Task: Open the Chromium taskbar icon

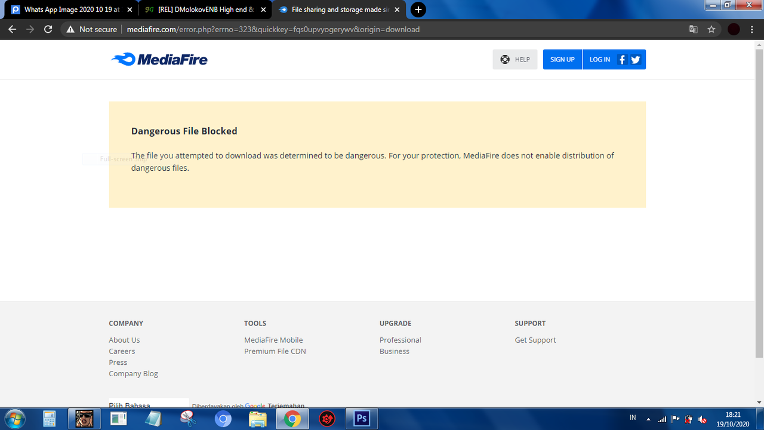Action: coord(223,419)
